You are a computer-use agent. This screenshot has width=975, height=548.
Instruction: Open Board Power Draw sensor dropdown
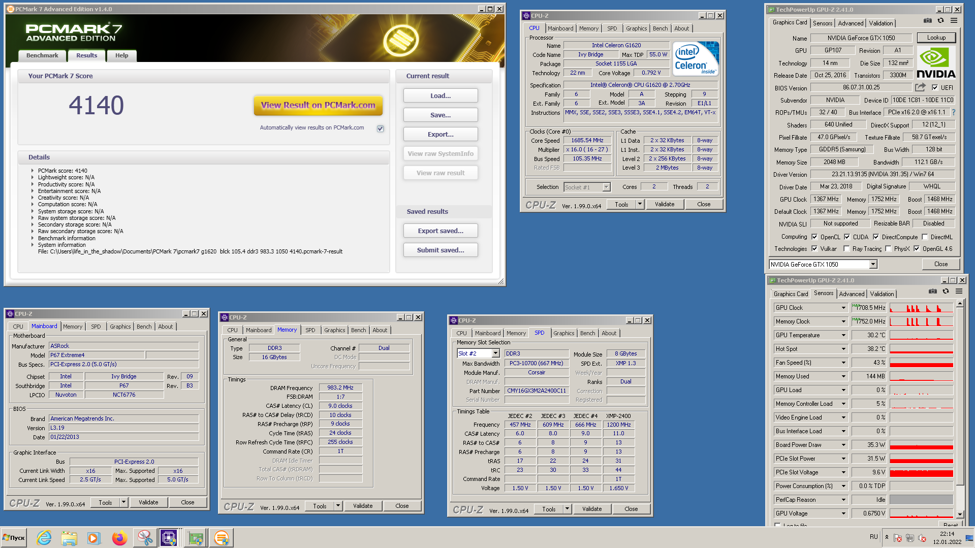point(844,445)
